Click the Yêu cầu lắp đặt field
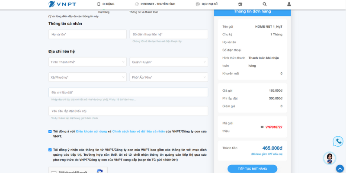Image resolution: width=346 pixels, height=173 pixels. point(128,111)
